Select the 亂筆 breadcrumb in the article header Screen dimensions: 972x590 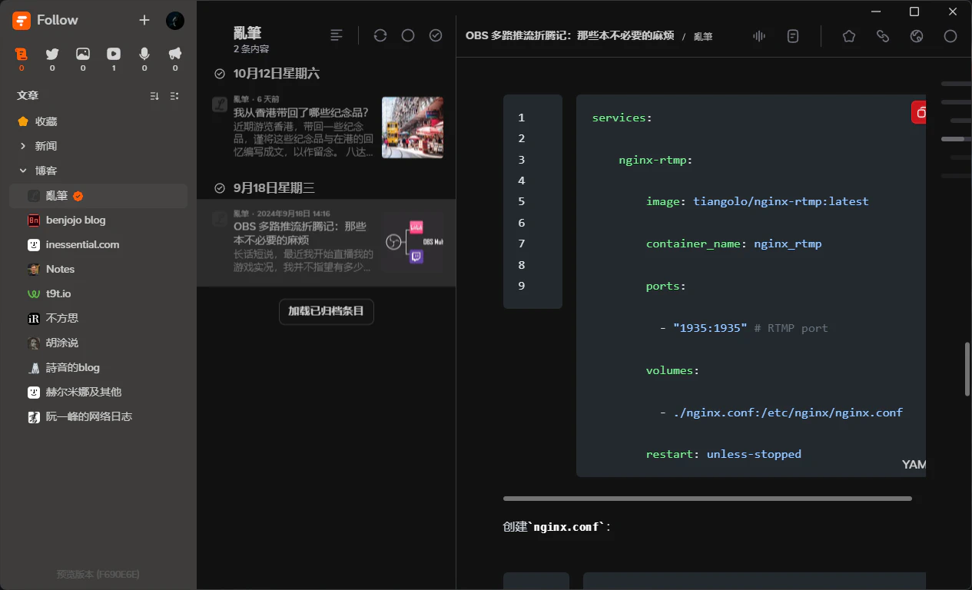(702, 36)
